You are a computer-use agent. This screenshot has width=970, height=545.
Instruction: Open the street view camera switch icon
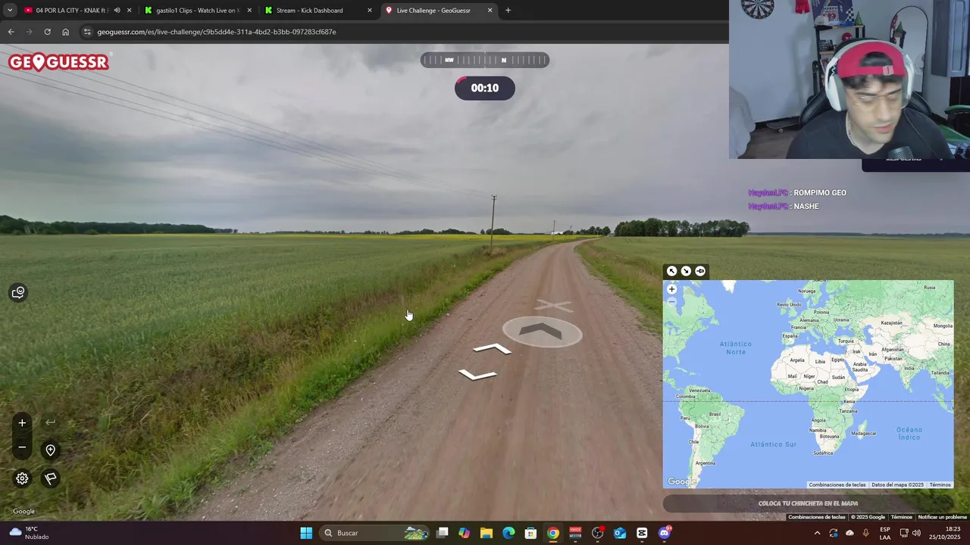[18, 292]
